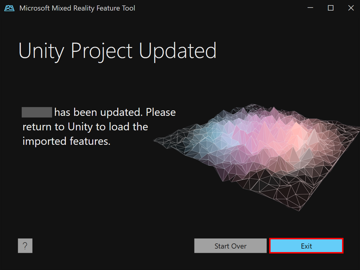Click the Start Over button
The height and width of the screenshot is (270, 360).
[x=230, y=246]
